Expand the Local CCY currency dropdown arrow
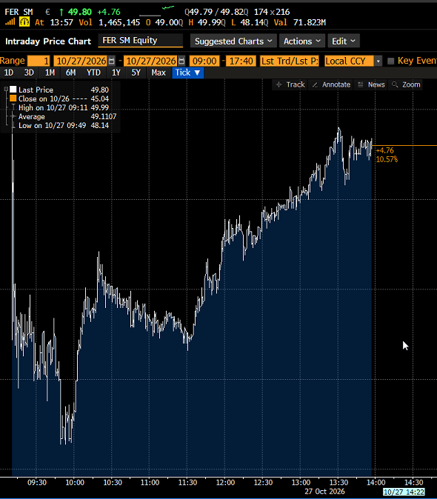The height and width of the screenshot is (499, 437). [x=378, y=61]
